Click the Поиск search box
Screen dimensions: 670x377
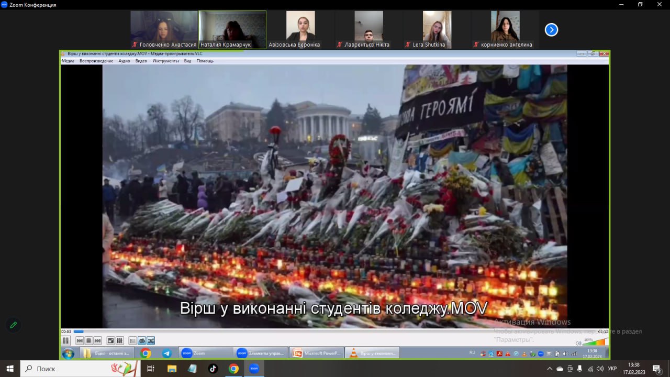coord(80,369)
